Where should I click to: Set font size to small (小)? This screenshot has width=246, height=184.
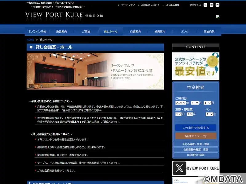pos(205,5)
